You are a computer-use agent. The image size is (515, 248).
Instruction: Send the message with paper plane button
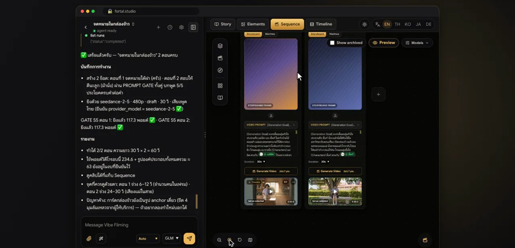189,238
